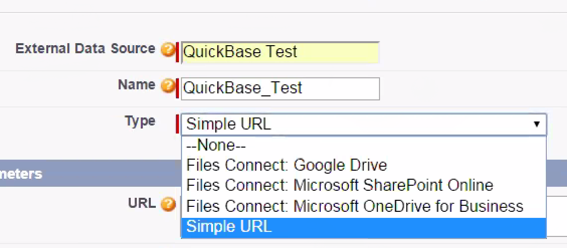The image size is (567, 248).
Task: Open the URL field help icon
Action: 168,204
